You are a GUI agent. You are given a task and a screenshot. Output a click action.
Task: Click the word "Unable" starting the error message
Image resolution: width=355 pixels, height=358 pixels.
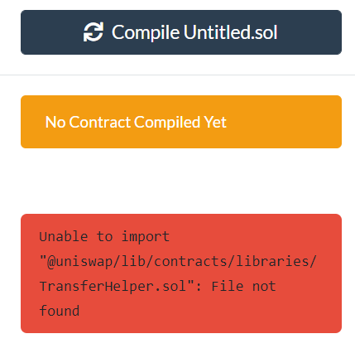click(64, 237)
